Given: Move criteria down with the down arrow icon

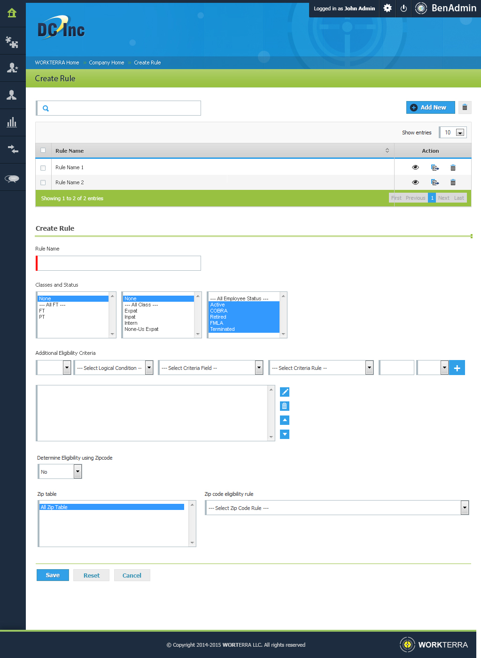Looking at the screenshot, I should [x=285, y=434].
